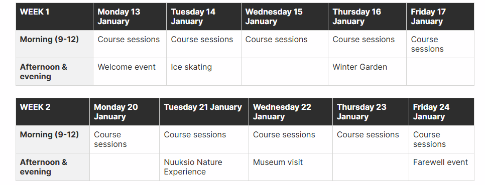Click the Tuesday 14 January header
Viewport: 485px width, 185px height.
204,17
